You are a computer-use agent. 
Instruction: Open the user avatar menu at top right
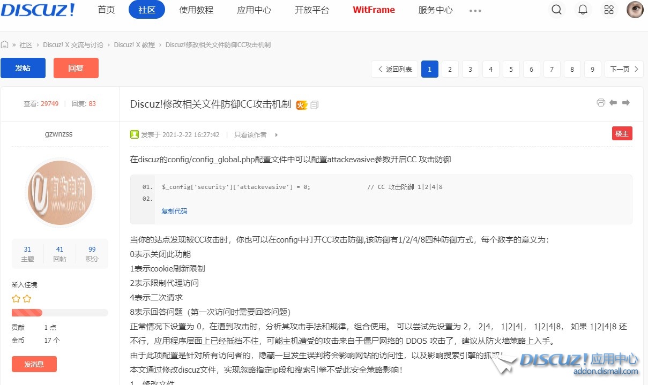point(635,10)
